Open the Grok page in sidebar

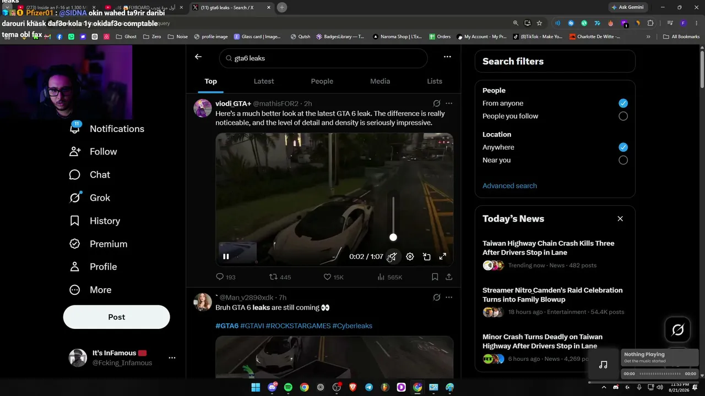[90, 198]
